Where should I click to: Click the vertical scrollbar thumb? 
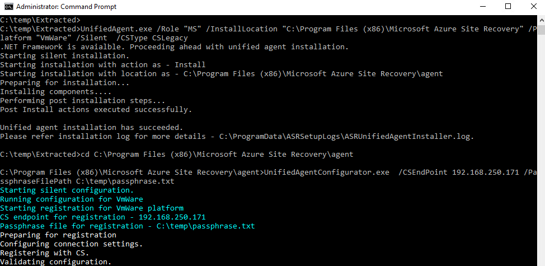tap(542, 30)
